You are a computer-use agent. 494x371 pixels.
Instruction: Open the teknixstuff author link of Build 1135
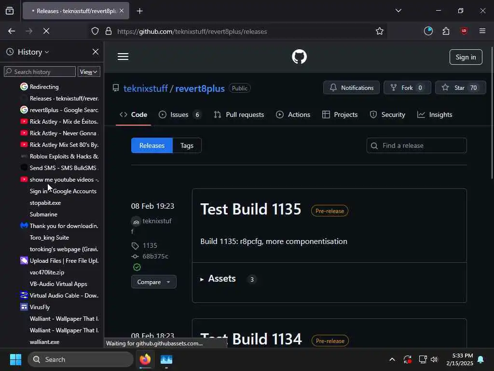(x=157, y=221)
